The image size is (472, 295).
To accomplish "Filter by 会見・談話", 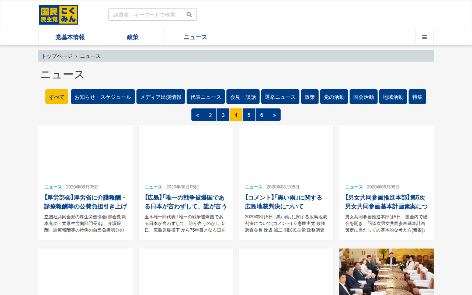I will (243, 97).
